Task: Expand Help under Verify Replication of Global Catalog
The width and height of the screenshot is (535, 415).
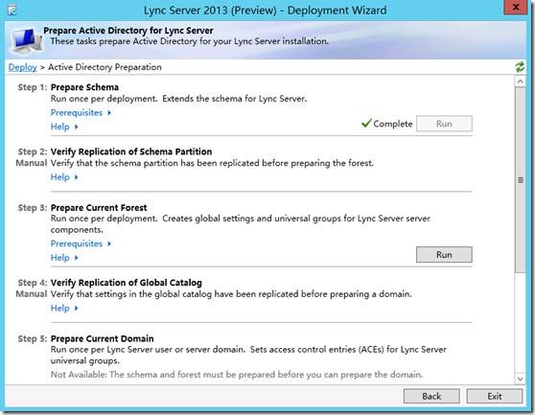Action: [x=64, y=308]
